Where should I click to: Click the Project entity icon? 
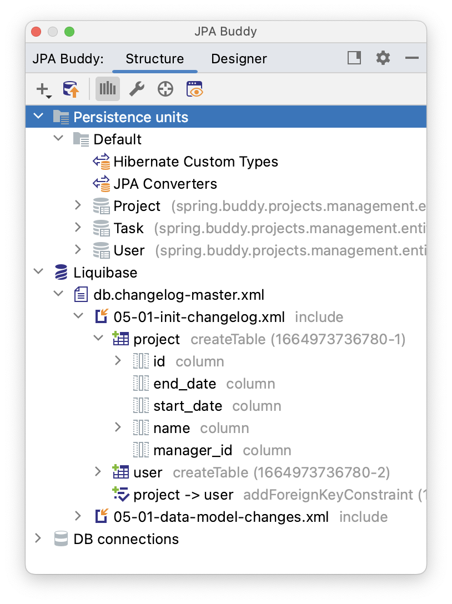102,206
